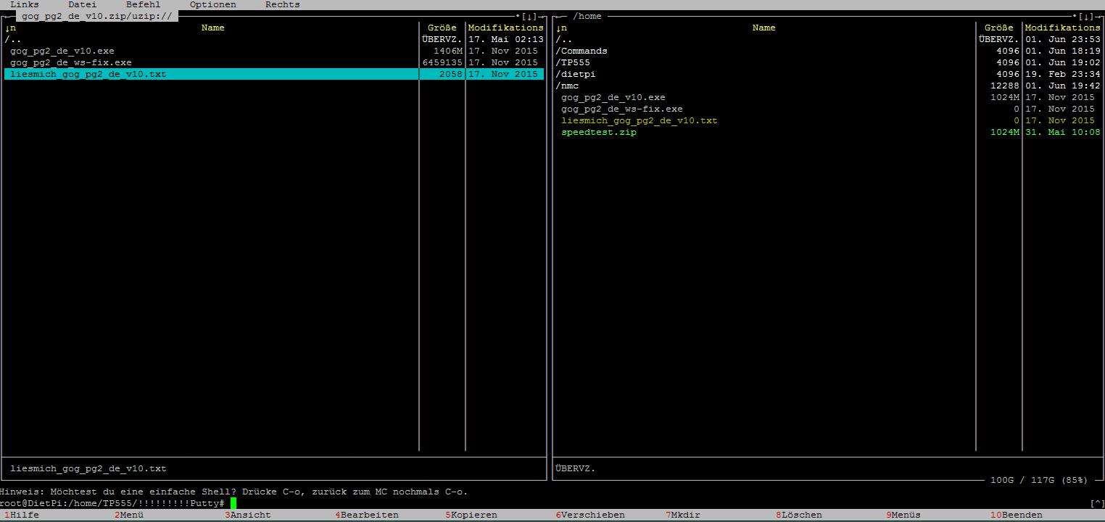
Task: Open the Optionen menu
Action: pyautogui.click(x=213, y=4)
